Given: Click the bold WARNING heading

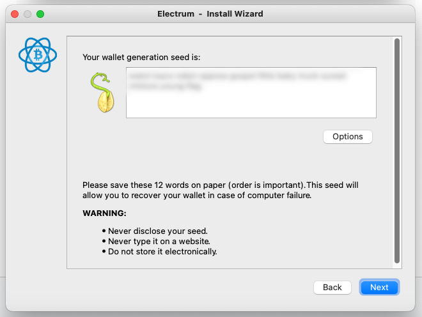Looking at the screenshot, I should pyautogui.click(x=104, y=213).
